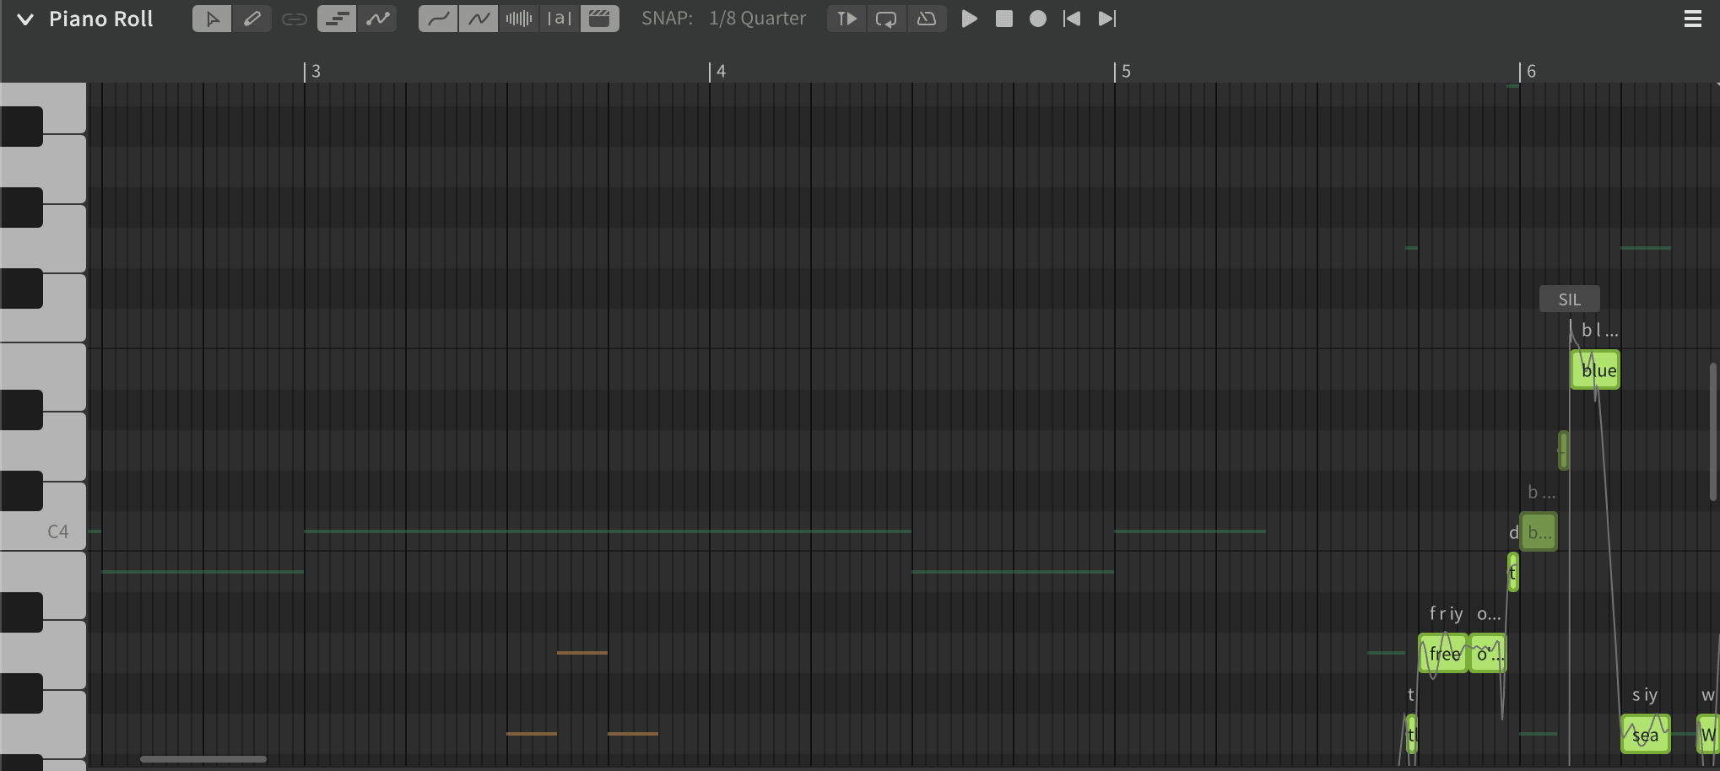
Task: Click the clapperboard icon
Action: (599, 19)
